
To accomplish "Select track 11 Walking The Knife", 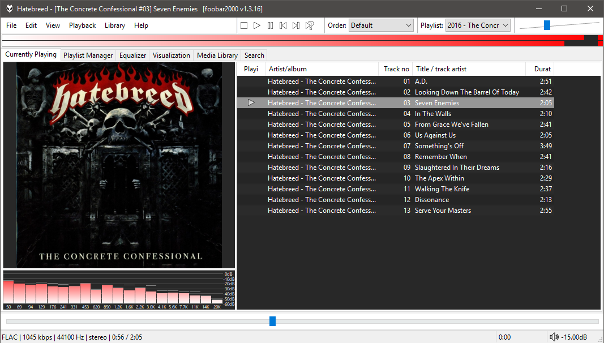I will pos(396,189).
